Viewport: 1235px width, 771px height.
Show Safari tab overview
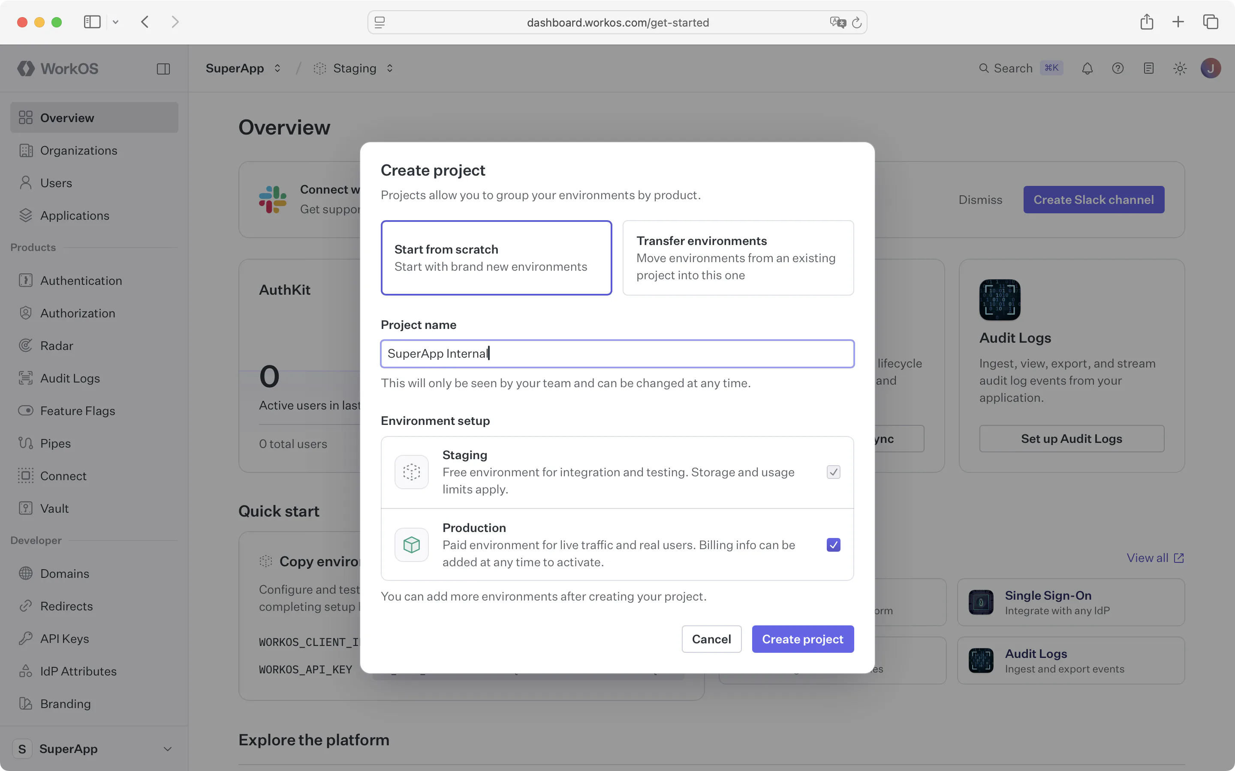(1211, 22)
